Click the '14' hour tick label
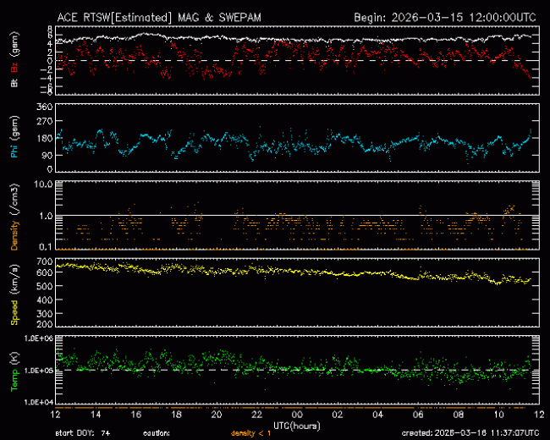 click(x=96, y=415)
